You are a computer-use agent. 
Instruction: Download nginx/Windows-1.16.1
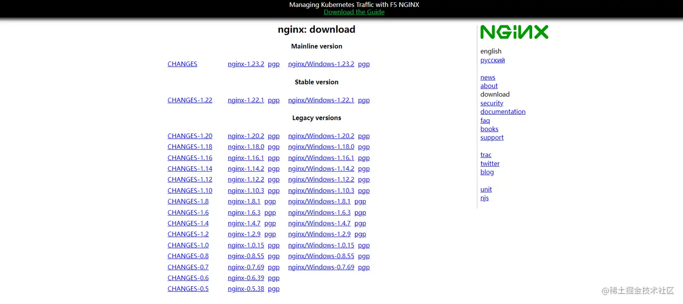(x=321, y=158)
